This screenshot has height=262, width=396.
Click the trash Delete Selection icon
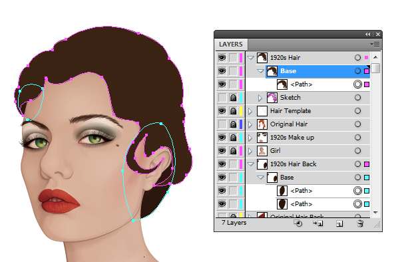click(x=360, y=223)
